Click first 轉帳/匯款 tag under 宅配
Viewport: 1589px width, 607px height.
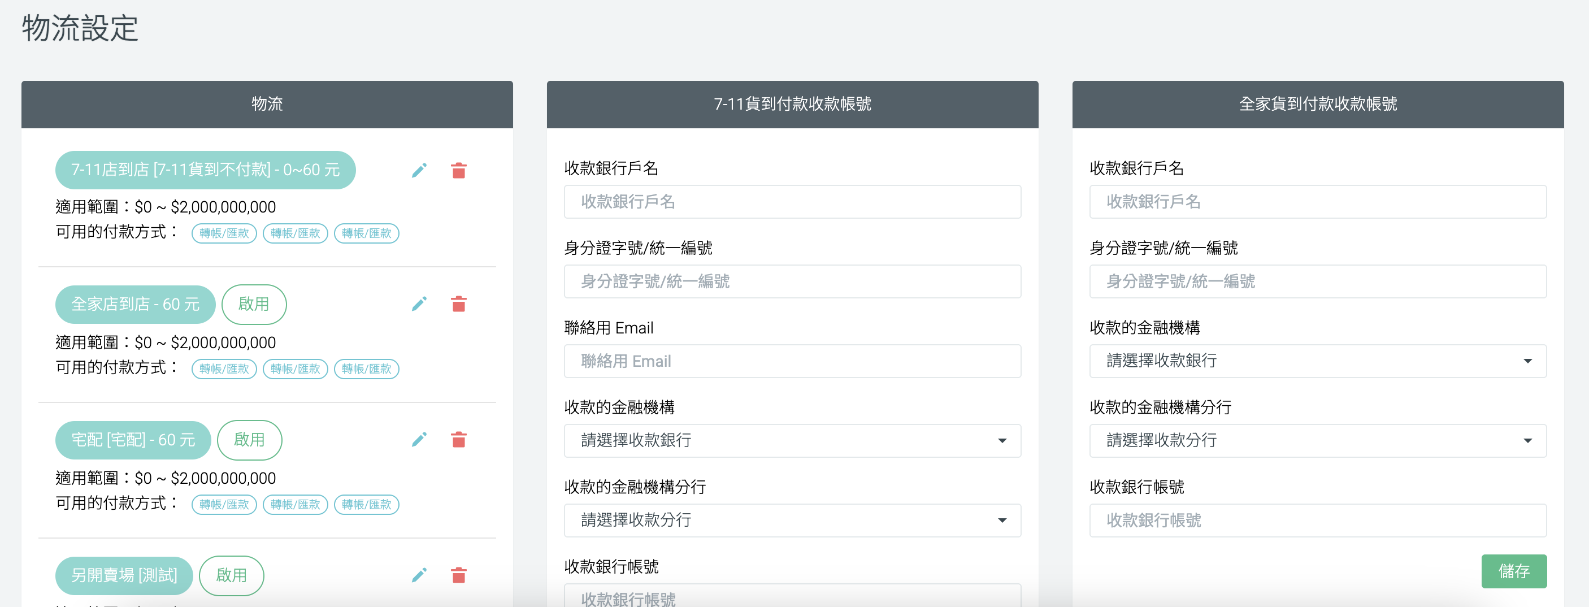[224, 505]
